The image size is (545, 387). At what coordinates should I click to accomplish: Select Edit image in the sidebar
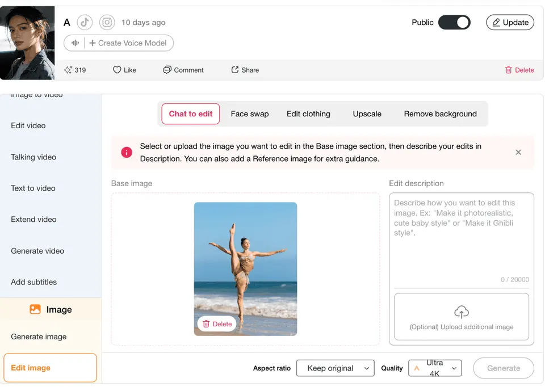click(50, 368)
